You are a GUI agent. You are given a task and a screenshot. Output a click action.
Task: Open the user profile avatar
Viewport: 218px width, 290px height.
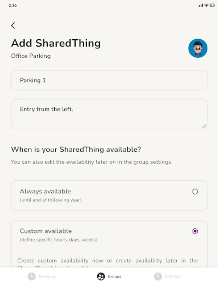click(198, 48)
